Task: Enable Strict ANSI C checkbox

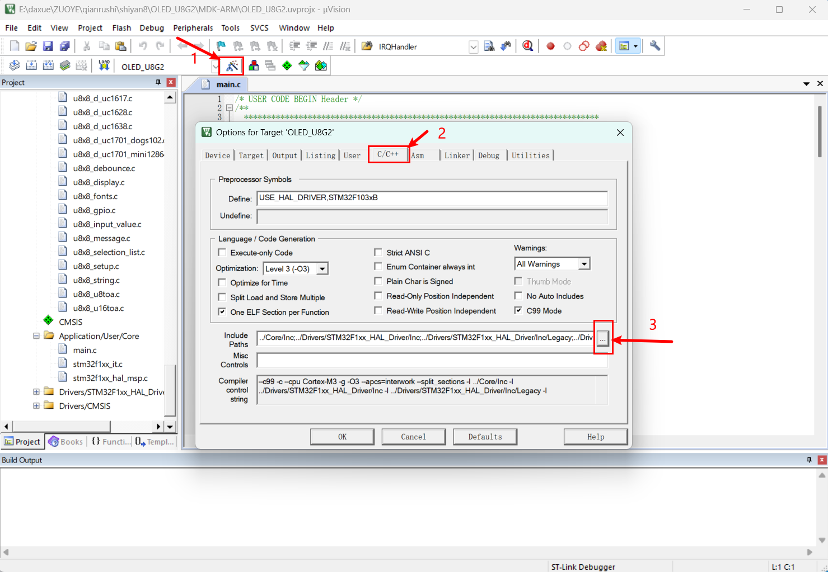Action: [x=378, y=253]
